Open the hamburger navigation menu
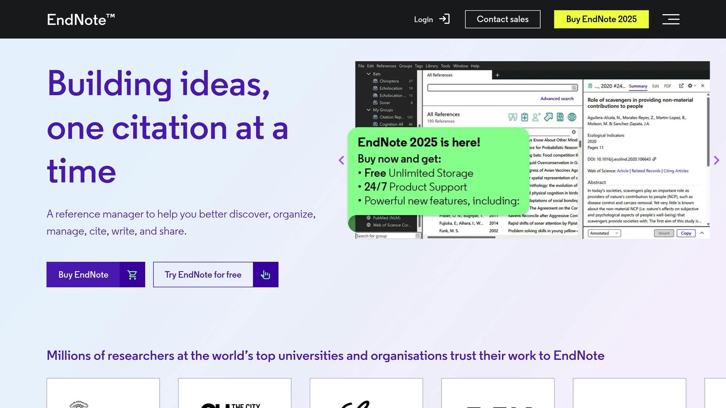This screenshot has width=726, height=408. coord(671,19)
